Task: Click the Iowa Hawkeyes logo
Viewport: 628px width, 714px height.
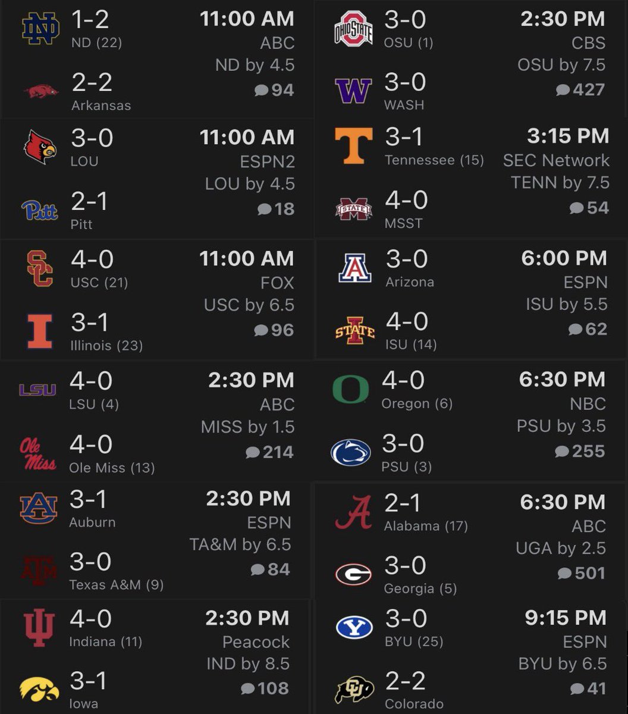Action: pos(39,688)
